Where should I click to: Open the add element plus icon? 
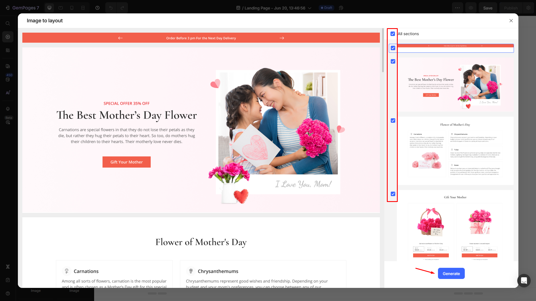tap(8, 37)
